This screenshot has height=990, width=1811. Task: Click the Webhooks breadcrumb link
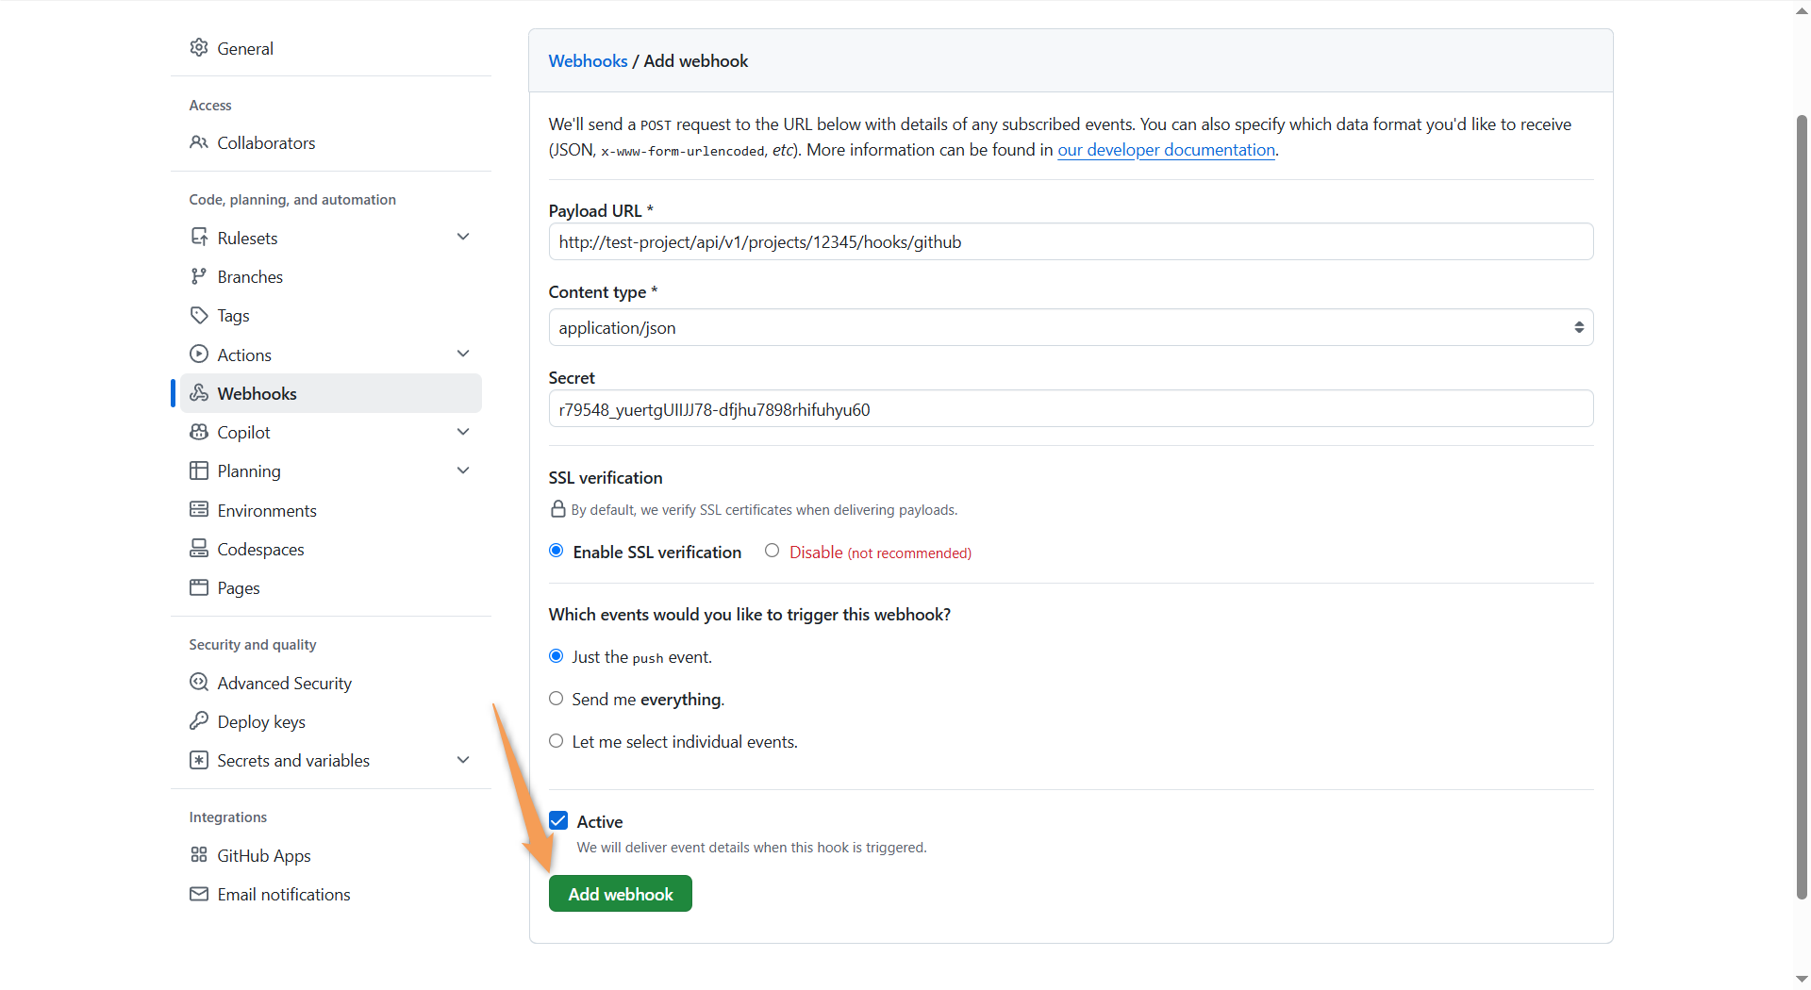(x=588, y=60)
